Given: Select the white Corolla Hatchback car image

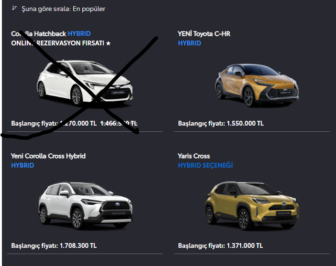Looking at the screenshot, I should [x=85, y=83].
